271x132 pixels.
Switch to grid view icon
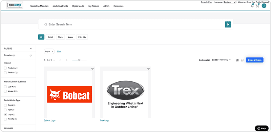pos(237,60)
